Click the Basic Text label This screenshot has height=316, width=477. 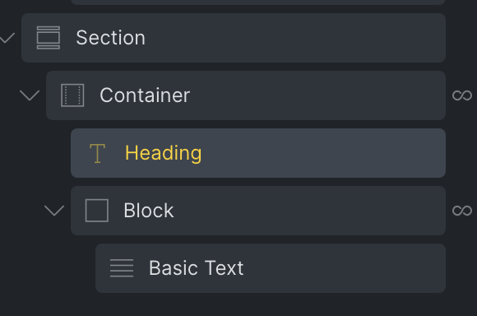coord(197,268)
